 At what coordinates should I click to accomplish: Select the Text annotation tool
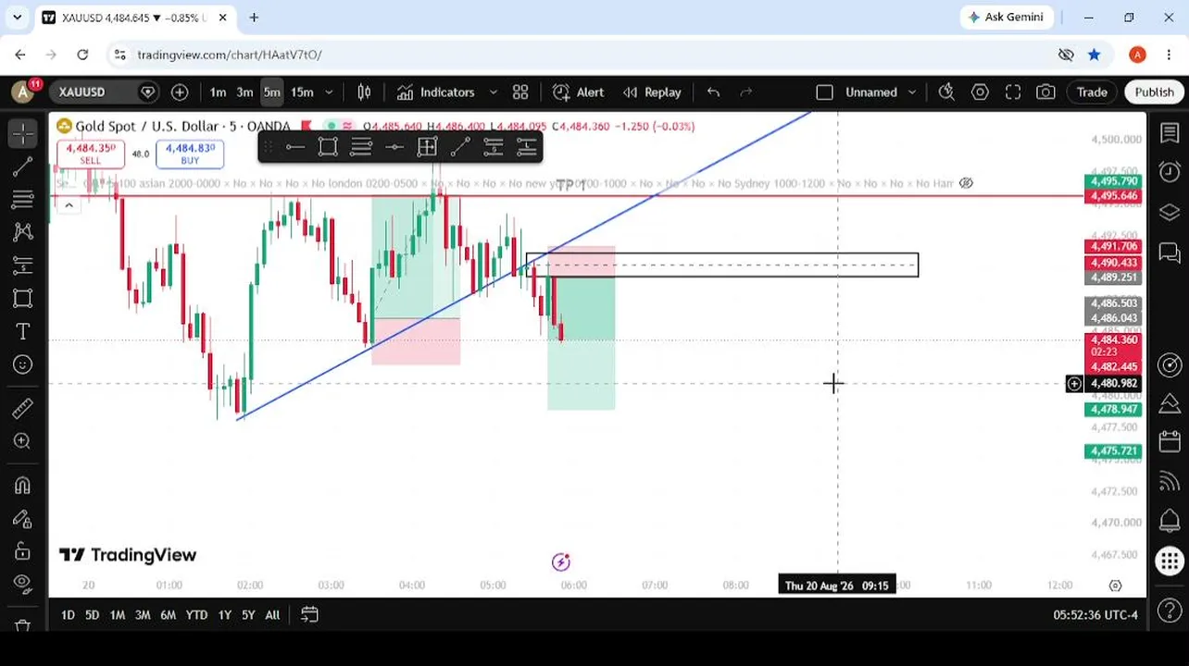(23, 331)
